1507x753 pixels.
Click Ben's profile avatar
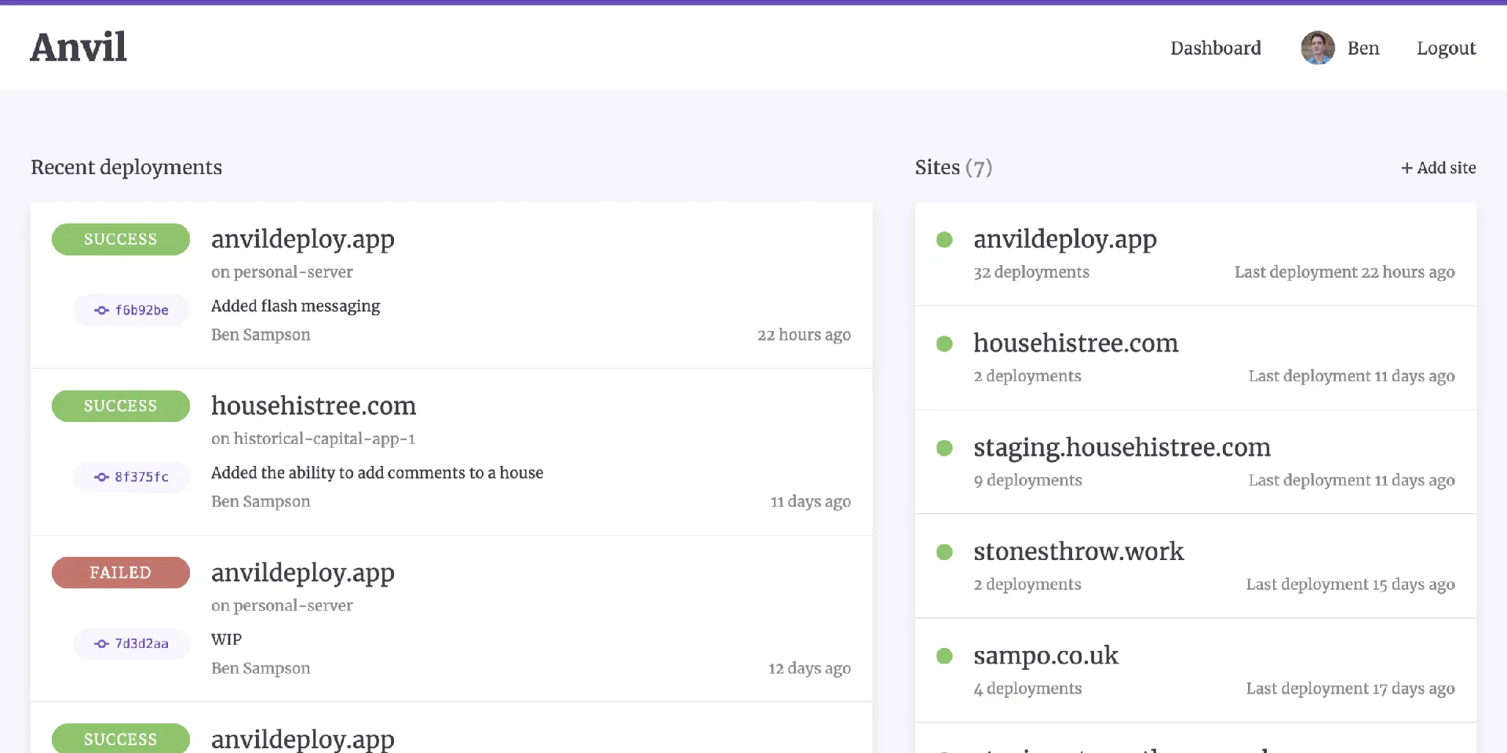pyautogui.click(x=1318, y=48)
